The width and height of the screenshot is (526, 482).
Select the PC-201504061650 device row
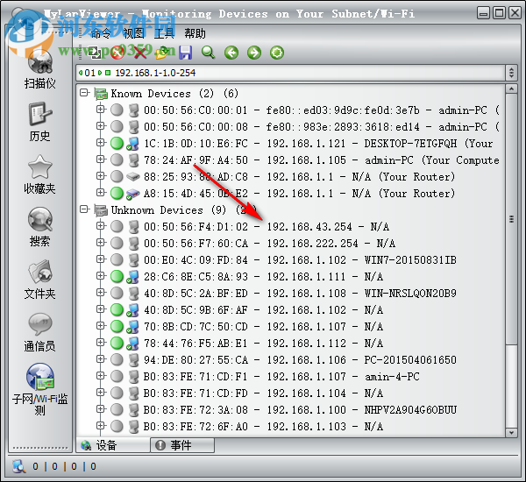coord(300,360)
